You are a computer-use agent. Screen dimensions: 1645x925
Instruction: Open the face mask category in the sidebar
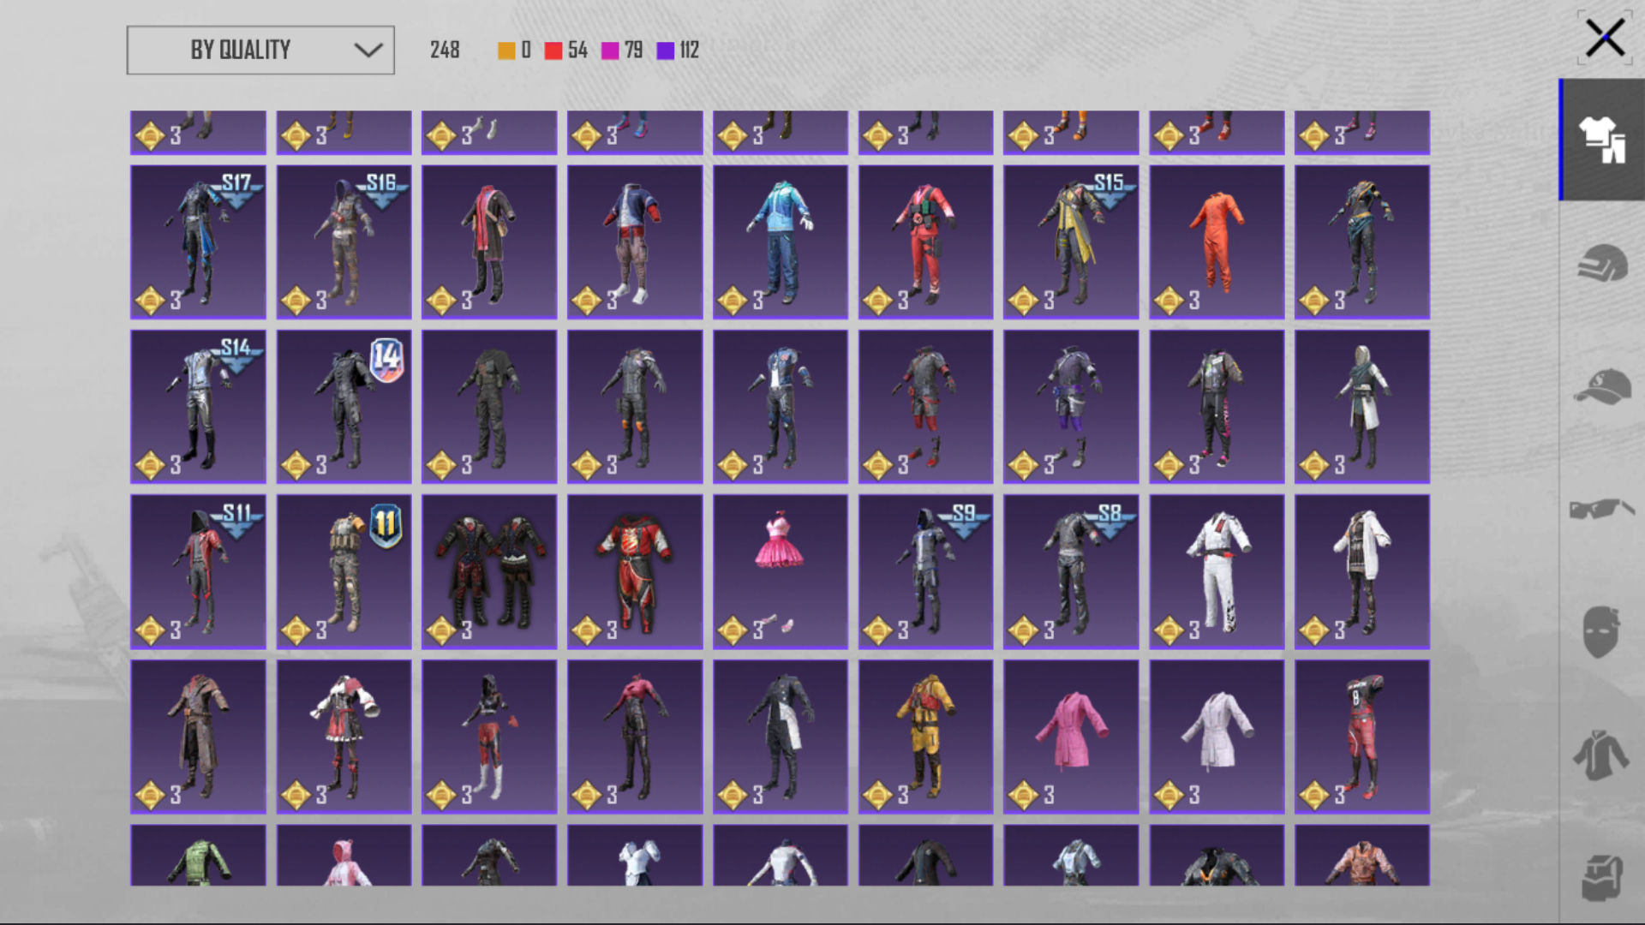tap(1600, 632)
